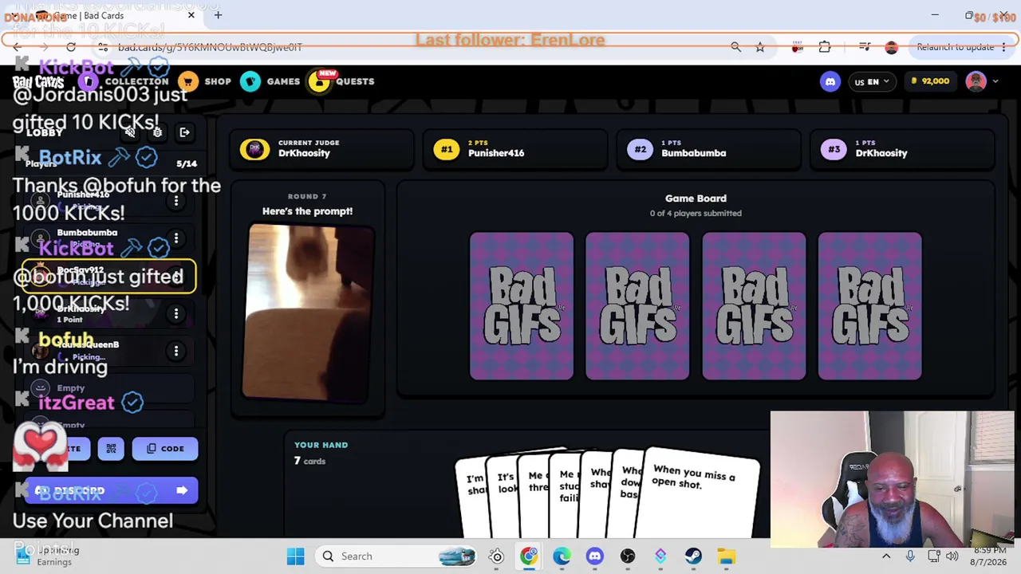Reload the page in Chrome
Screen dimensions: 1021x574
coord(71,47)
